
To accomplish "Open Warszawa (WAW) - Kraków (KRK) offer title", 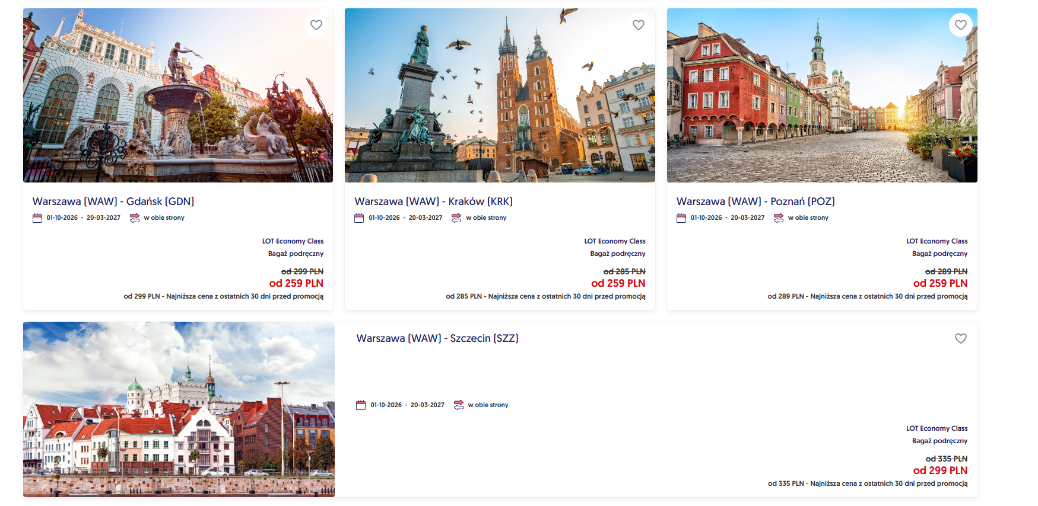I will click(x=434, y=201).
